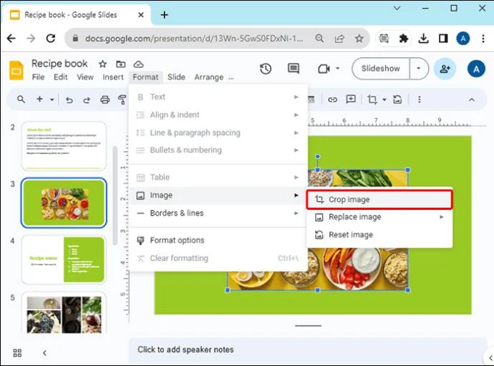
Task: Click the new slide plus icon
Action: [39, 100]
